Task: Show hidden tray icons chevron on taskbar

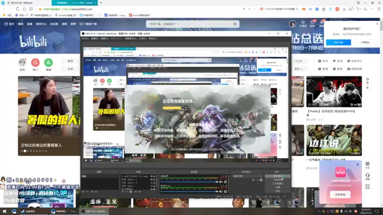Action: click(319, 211)
